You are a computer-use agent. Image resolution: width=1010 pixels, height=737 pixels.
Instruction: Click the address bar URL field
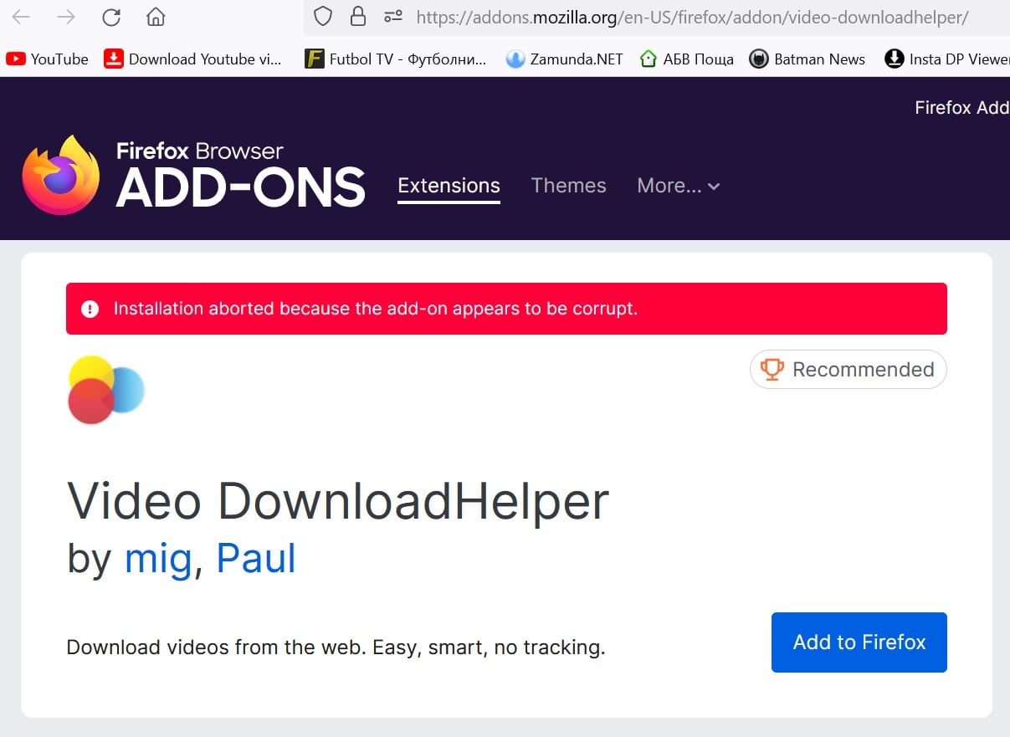tap(691, 17)
